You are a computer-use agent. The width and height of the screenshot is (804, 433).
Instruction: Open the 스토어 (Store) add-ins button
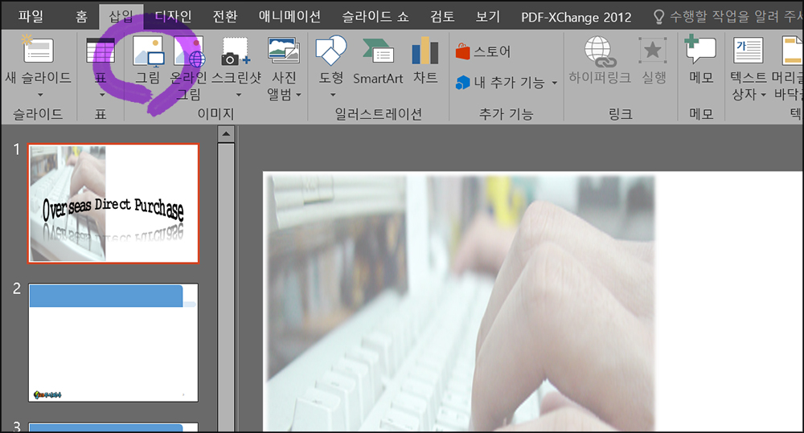(483, 51)
